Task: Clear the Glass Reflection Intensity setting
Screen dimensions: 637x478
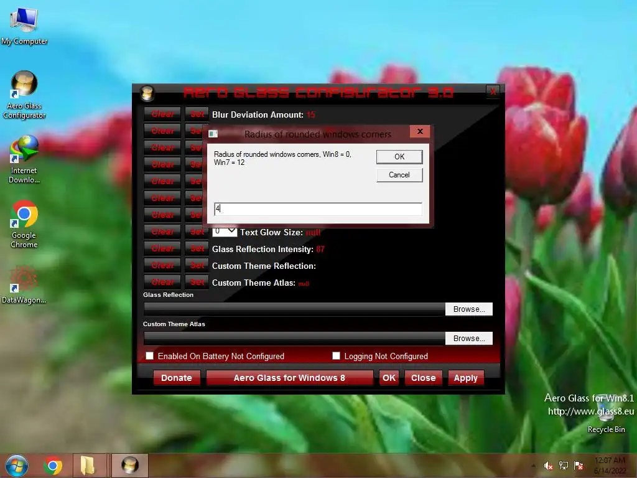Action: 162,248
